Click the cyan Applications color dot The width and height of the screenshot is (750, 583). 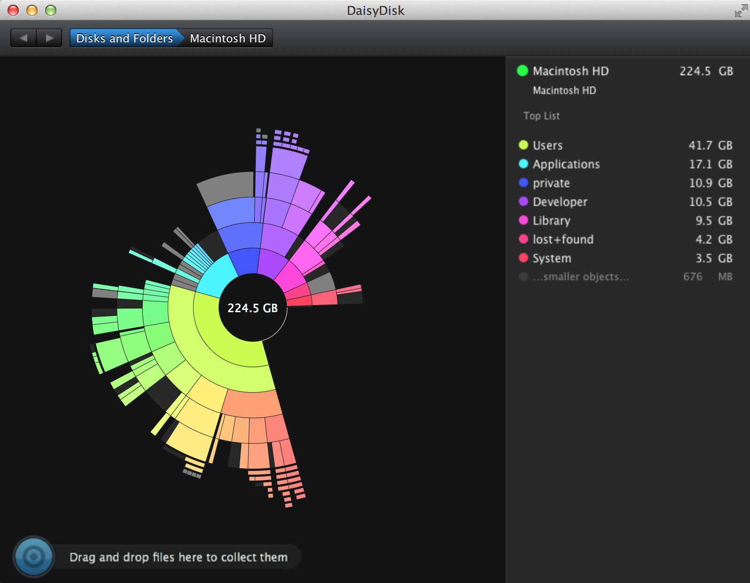coord(523,164)
